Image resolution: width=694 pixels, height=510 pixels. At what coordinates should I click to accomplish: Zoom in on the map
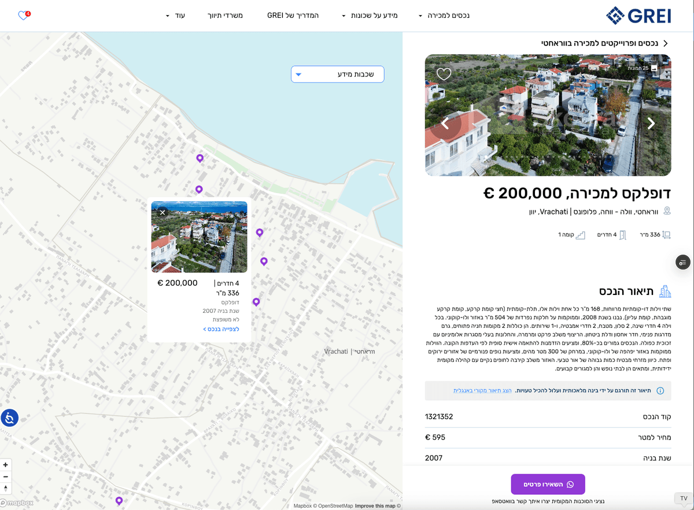coord(6,465)
